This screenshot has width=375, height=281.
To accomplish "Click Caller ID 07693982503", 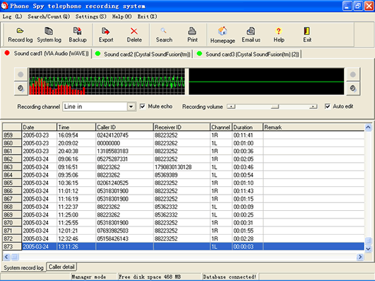I will pos(112,231).
